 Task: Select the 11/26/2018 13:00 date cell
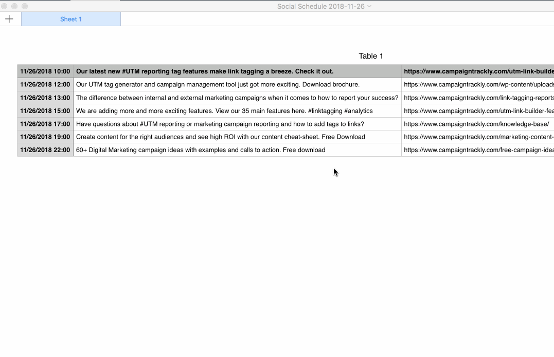point(45,98)
